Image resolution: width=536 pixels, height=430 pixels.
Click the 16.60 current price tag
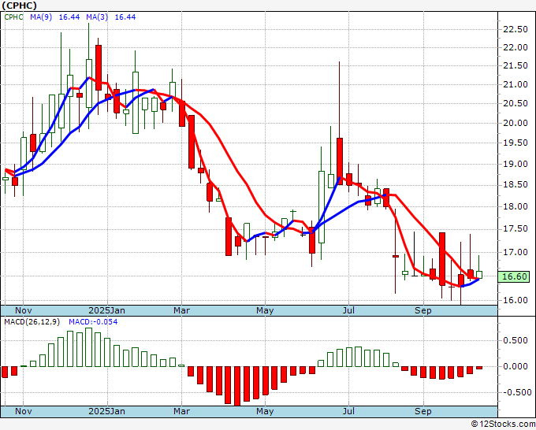(x=514, y=276)
